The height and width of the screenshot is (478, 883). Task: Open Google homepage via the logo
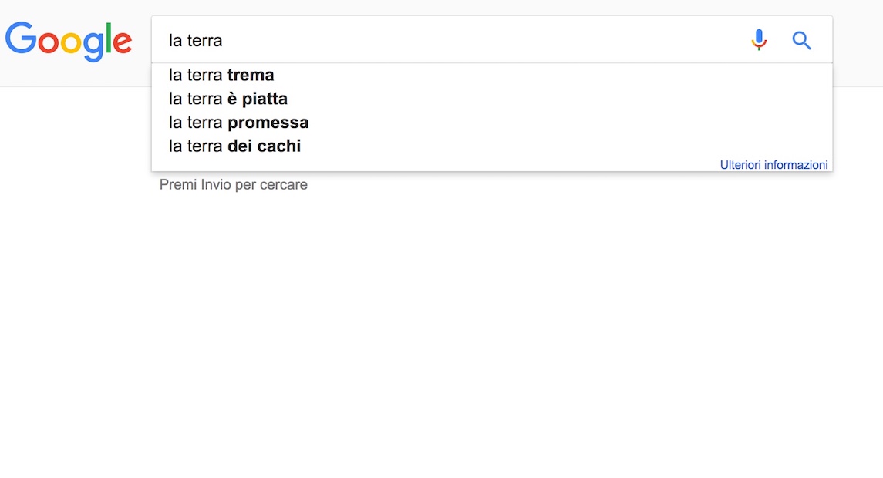click(x=69, y=42)
